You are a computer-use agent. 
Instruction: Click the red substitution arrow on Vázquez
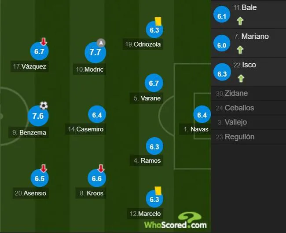44,41
